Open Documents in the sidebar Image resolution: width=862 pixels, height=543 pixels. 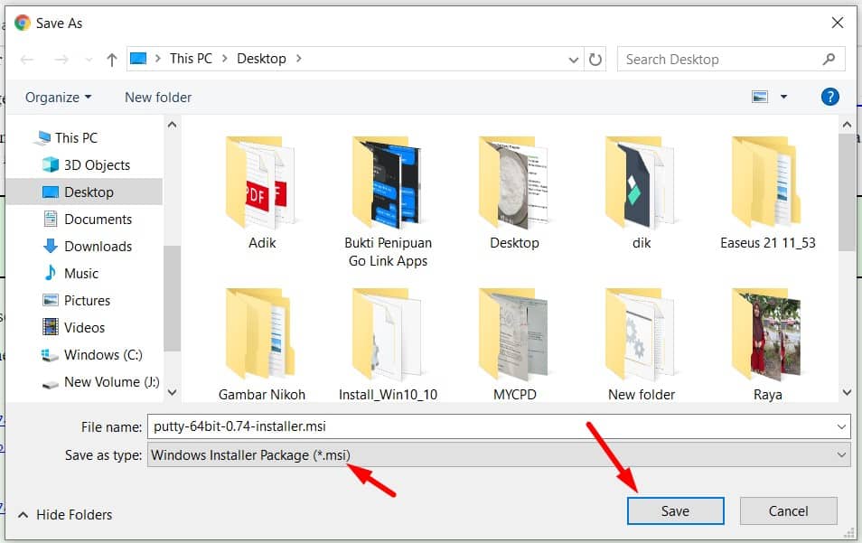[x=98, y=220]
